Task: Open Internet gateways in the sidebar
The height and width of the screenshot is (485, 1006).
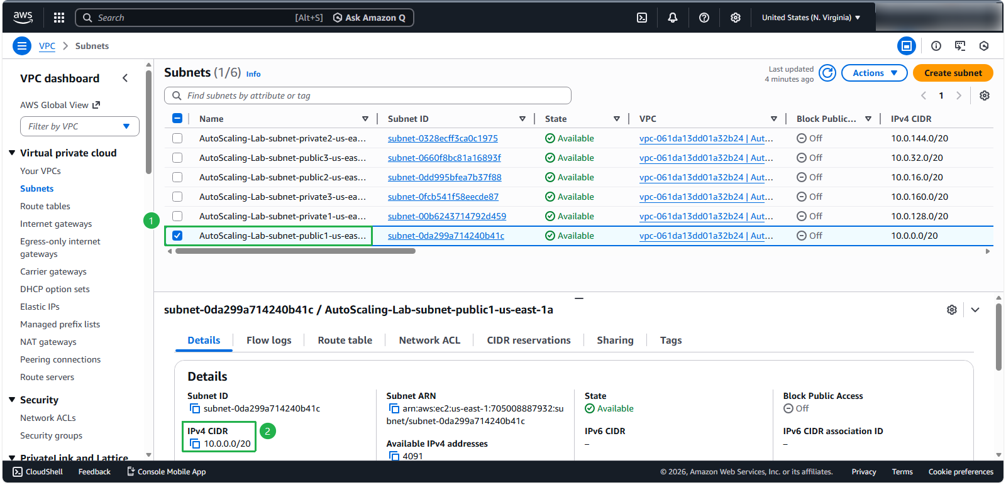Action: coord(56,224)
